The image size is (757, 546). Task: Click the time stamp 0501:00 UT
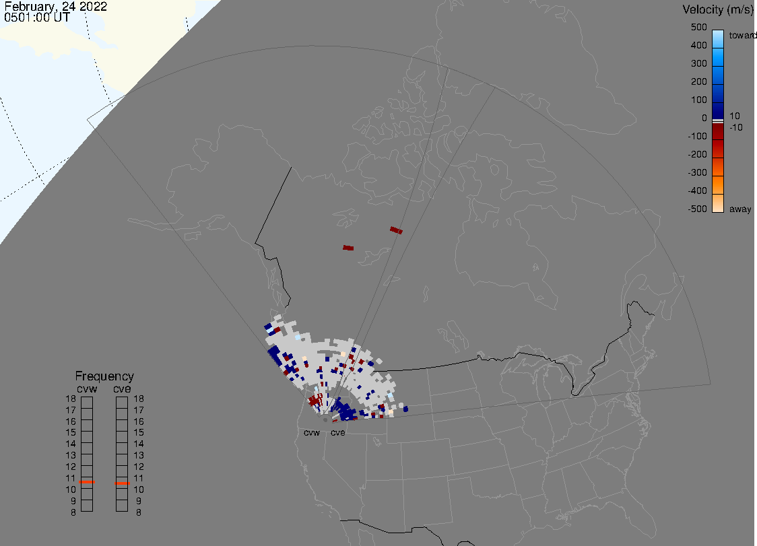coord(37,18)
